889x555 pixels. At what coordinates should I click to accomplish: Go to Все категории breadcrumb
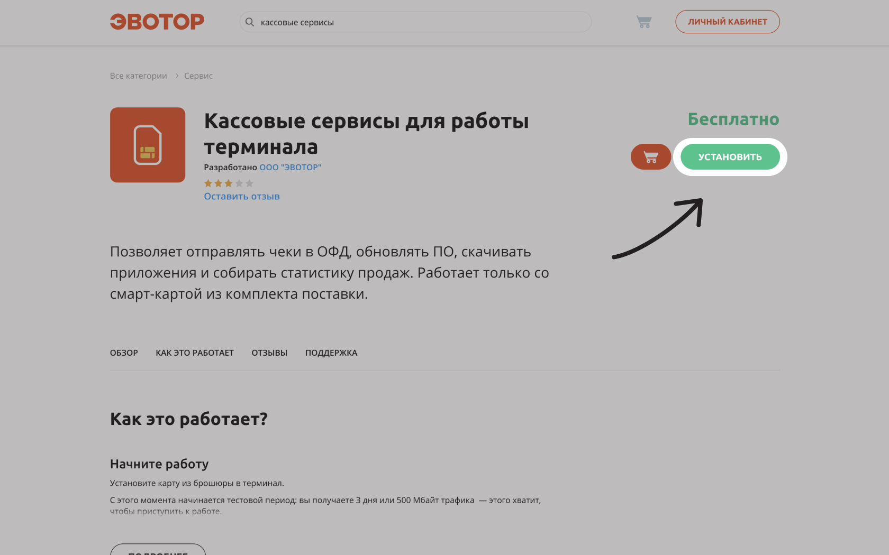(138, 76)
